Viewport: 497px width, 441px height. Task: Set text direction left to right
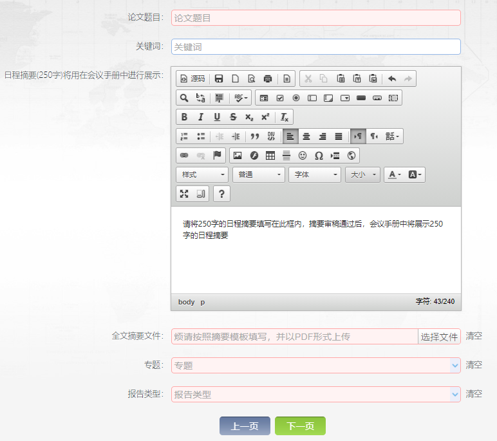click(x=358, y=136)
